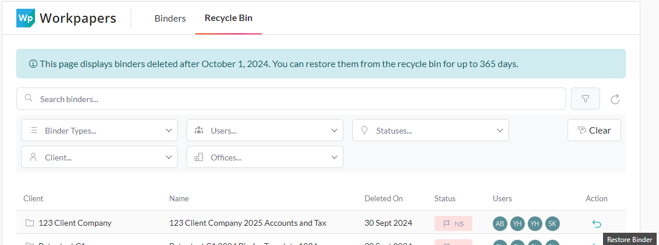Click the magnifier icon in search box

click(29, 99)
